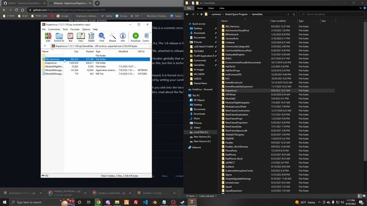The height and width of the screenshot is (206, 367).
Task: Open WinRAR Options menu
Action: pyautogui.click(x=86, y=29)
